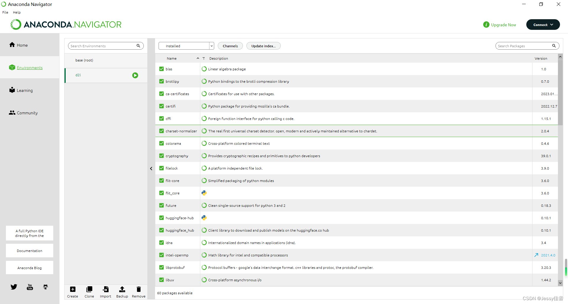The image size is (568, 304).
Task: Click the scrollbar up arrow
Action: tap(560, 57)
